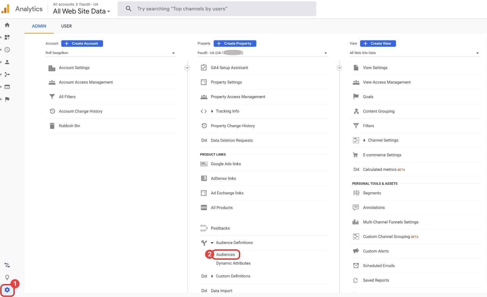The width and height of the screenshot is (487, 297).
Task: Open the Audience person icon in sidebar
Action: point(7,62)
